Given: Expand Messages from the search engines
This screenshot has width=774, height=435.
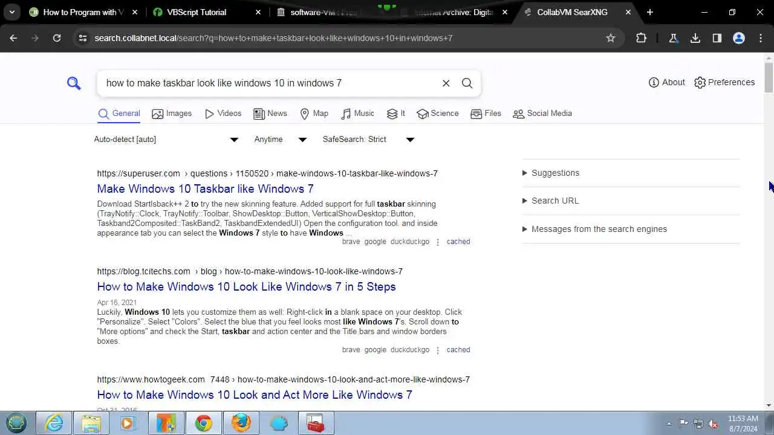Looking at the screenshot, I should (x=595, y=229).
